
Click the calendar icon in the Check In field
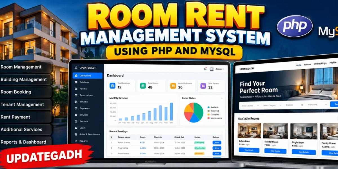pyautogui.click(x=302, y=105)
